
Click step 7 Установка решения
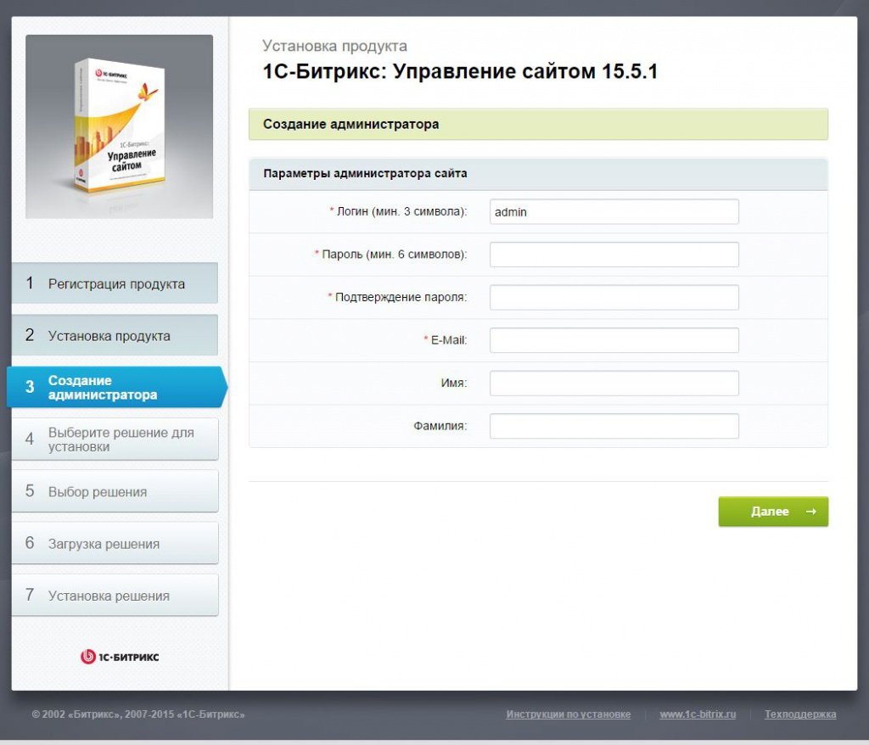pyautogui.click(x=115, y=596)
